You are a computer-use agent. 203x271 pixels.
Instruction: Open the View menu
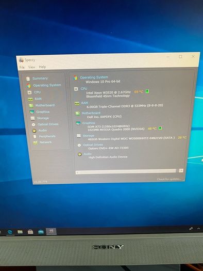coord(31,67)
